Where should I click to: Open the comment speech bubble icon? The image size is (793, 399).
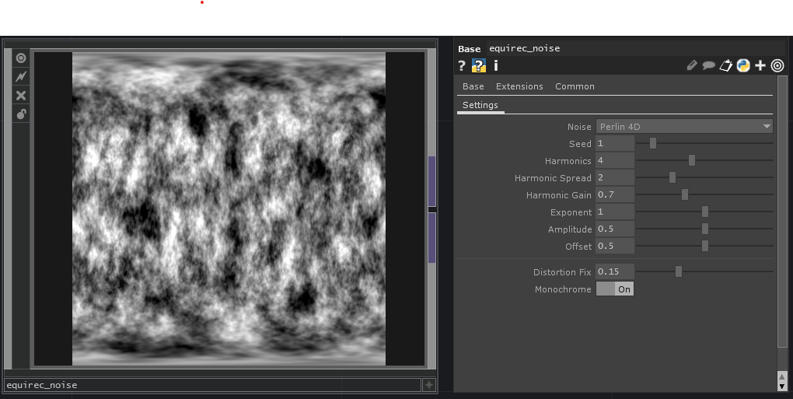[708, 66]
